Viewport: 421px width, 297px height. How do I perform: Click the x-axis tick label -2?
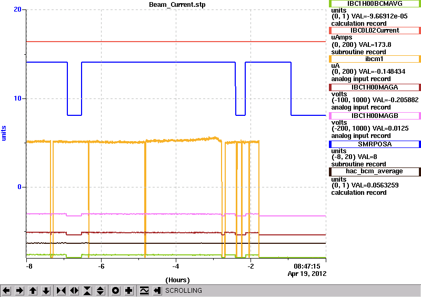pos(250,266)
